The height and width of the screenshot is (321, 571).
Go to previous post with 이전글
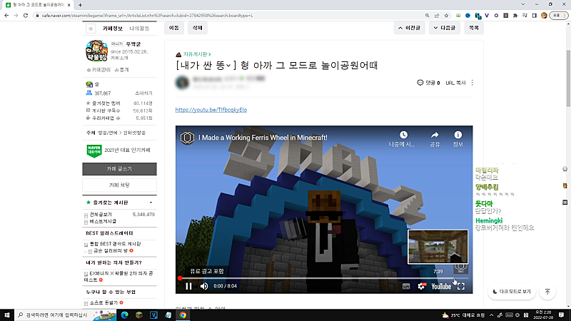click(x=409, y=28)
